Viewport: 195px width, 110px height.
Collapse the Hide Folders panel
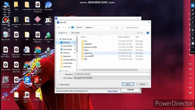tap(64, 85)
